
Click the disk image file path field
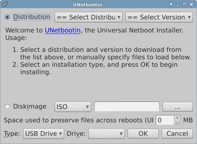click(x=127, y=107)
